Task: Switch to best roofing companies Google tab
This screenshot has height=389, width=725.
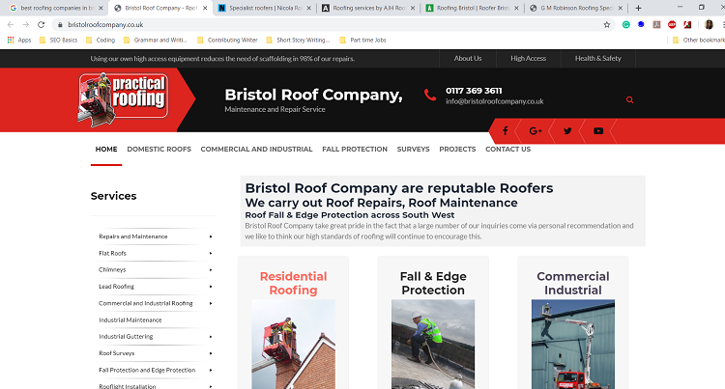Action: point(55,8)
